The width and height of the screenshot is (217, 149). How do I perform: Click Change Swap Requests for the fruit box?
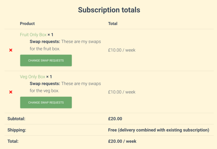click(46, 60)
